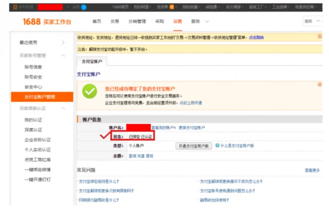This screenshot has height=210, width=329.
Task: Click the 提现 balance link
Action: 149,156
